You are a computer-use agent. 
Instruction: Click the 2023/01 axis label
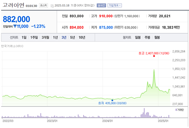pyautogui.click(x=52, y=121)
